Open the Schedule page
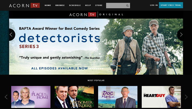The height and width of the screenshot is (109, 192). pyautogui.click(x=75, y=5)
